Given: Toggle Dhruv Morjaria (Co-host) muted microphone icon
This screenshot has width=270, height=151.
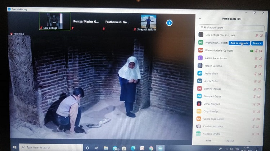Looking at the screenshot, I should tap(257, 51).
